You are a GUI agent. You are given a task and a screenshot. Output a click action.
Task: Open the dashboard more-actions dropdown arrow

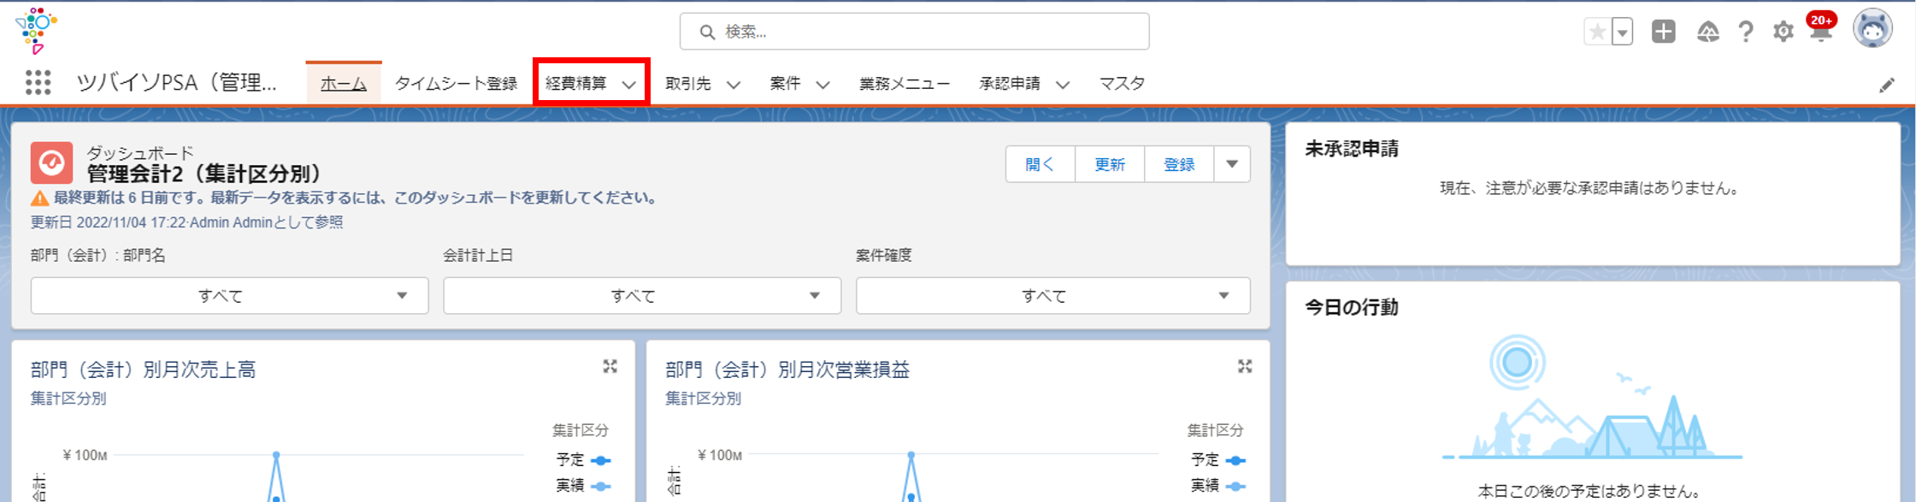click(1232, 164)
